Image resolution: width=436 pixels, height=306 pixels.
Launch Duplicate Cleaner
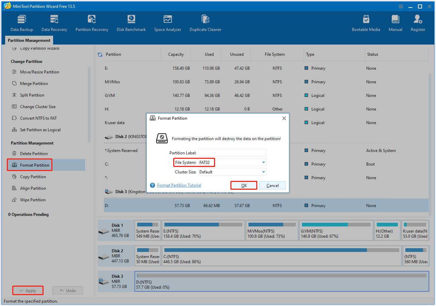click(x=205, y=22)
